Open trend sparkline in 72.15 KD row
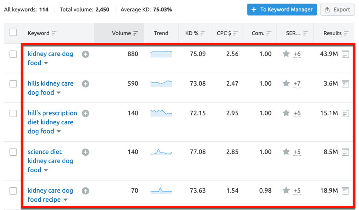 click(x=161, y=113)
